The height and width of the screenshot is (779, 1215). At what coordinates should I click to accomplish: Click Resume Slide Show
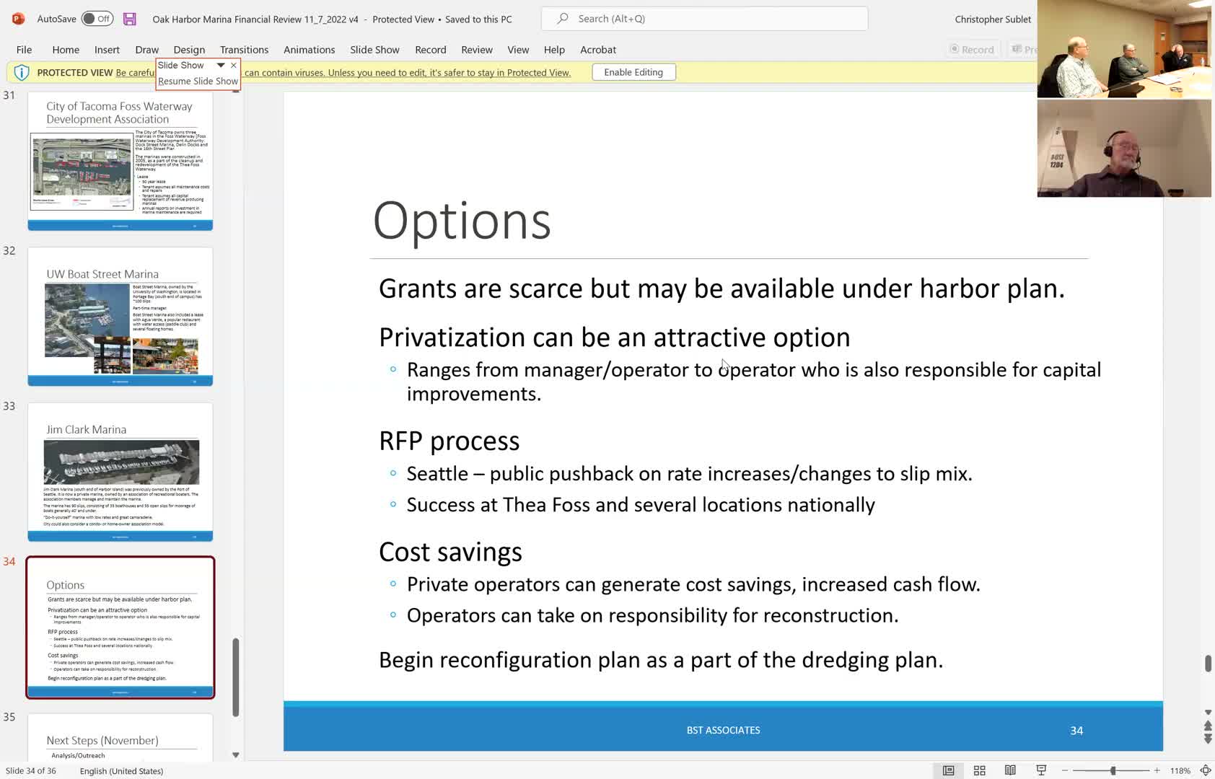click(198, 82)
